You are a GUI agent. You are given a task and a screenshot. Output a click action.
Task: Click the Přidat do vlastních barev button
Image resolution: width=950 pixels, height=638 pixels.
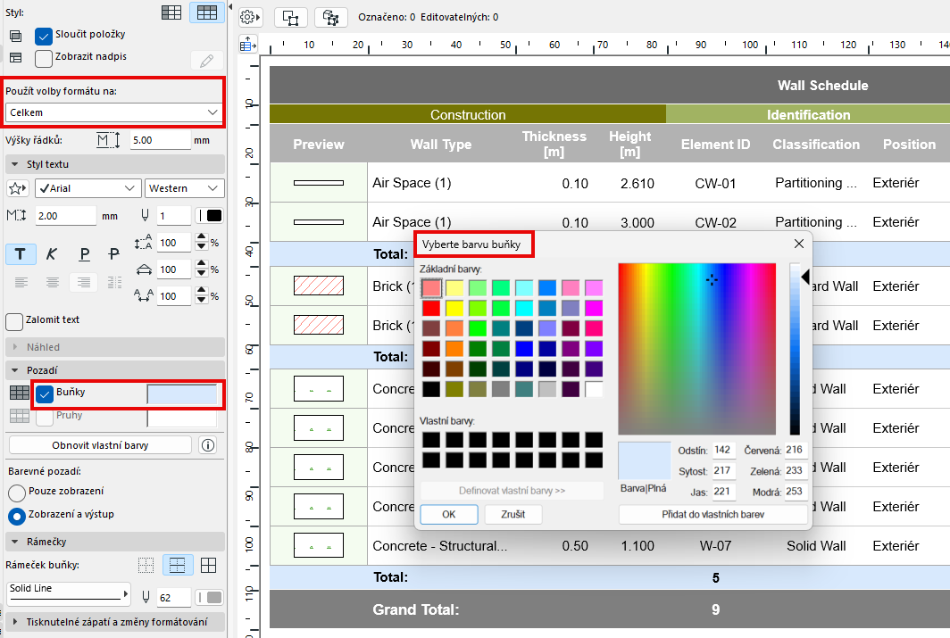pyautogui.click(x=712, y=515)
